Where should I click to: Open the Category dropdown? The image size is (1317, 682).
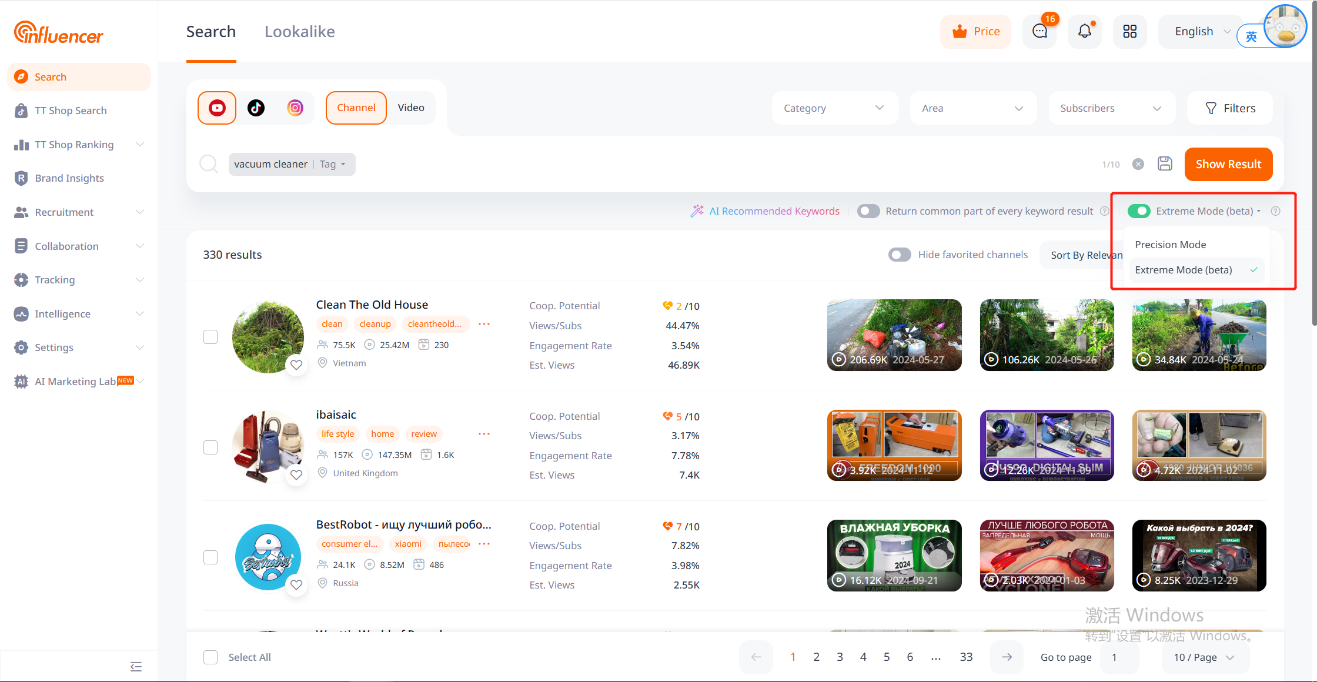[x=834, y=108]
